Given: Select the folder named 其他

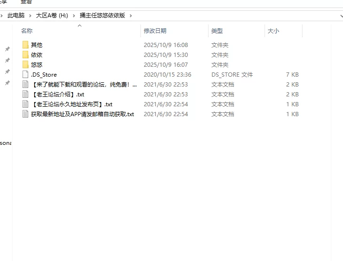Looking at the screenshot, I should [37, 45].
